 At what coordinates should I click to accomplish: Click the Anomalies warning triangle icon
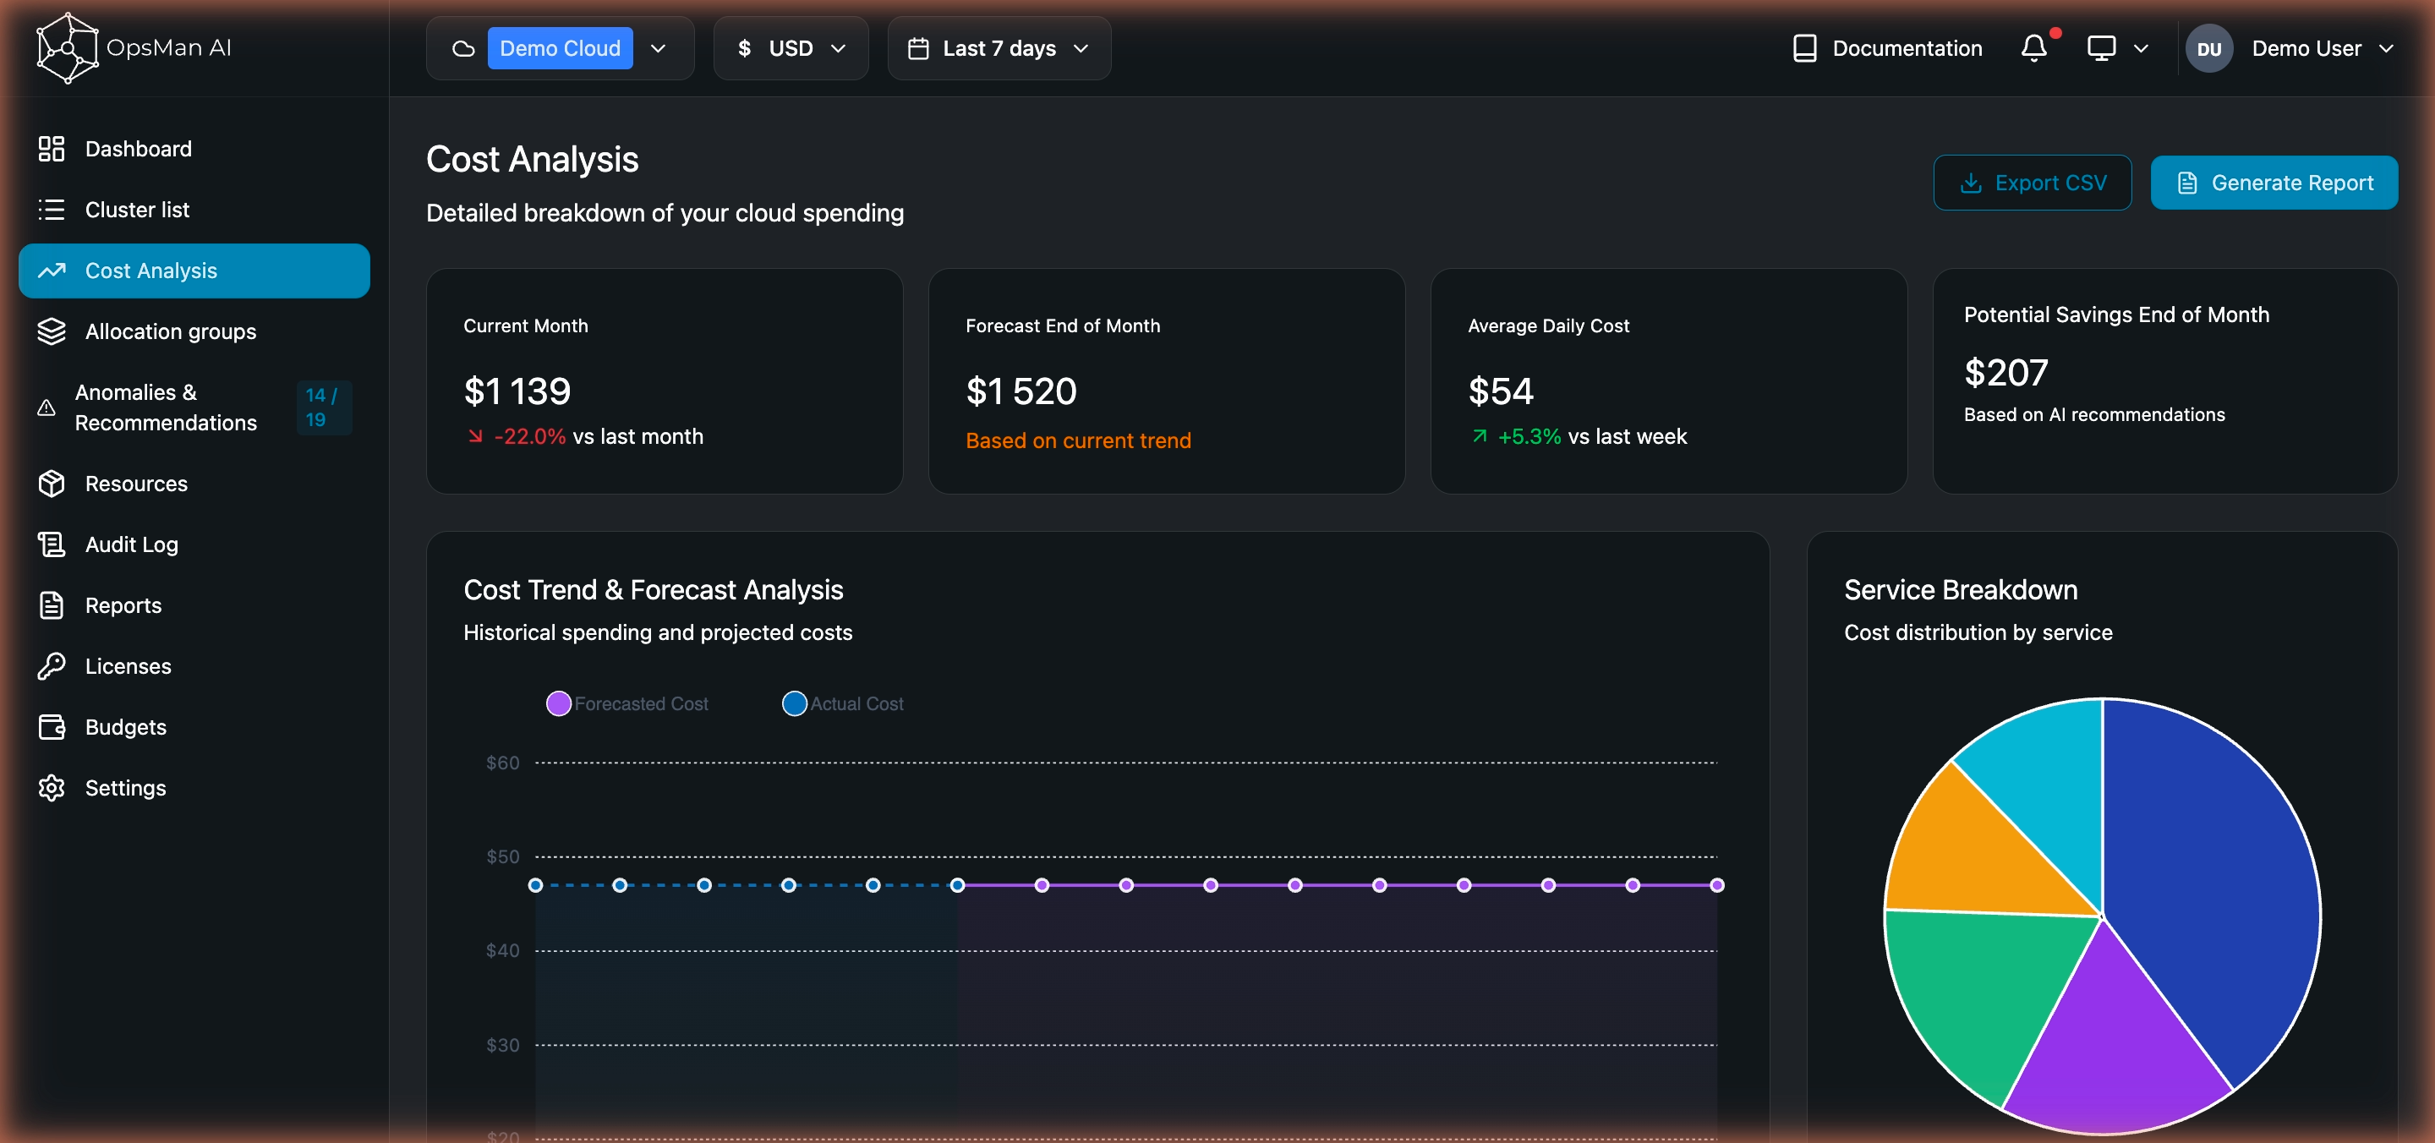(x=47, y=407)
